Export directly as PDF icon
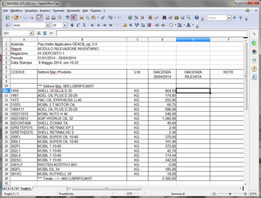This screenshot has height=198, width=261. click(x=47, y=17)
